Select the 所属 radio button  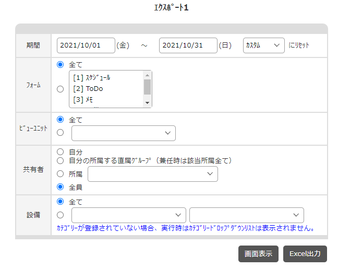(x=60, y=173)
